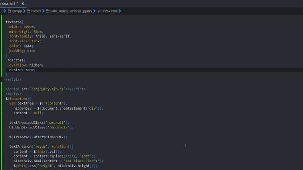Viewport: 303px width, 170px height.
Task: Click the 'resize: none;' line
Action: (22, 70)
